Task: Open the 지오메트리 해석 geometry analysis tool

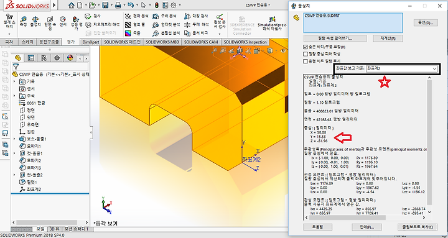Action: [103, 24]
